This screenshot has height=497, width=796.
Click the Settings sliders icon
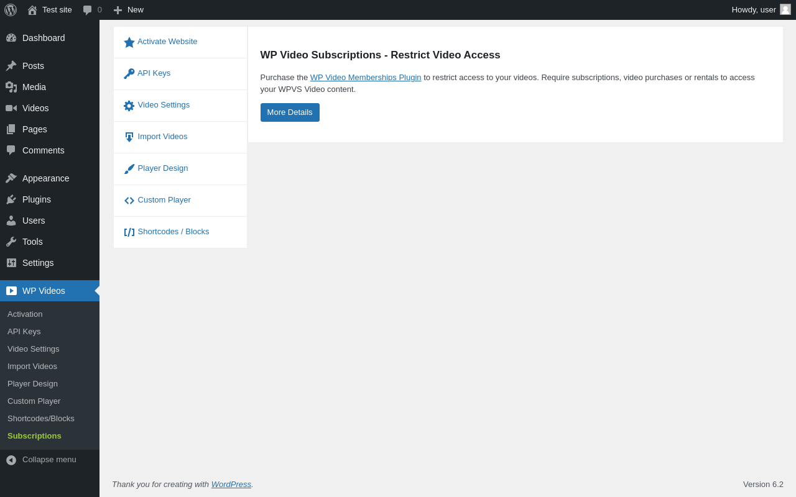point(11,263)
